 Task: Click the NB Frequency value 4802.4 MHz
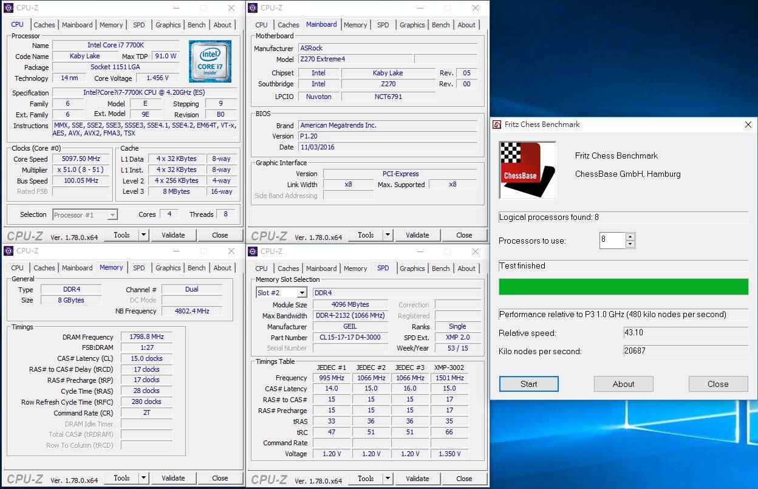(x=192, y=311)
